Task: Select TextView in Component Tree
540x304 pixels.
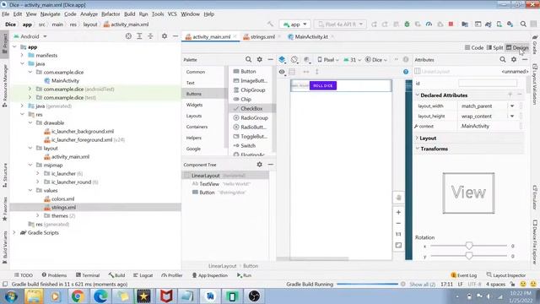Action: tap(209, 184)
